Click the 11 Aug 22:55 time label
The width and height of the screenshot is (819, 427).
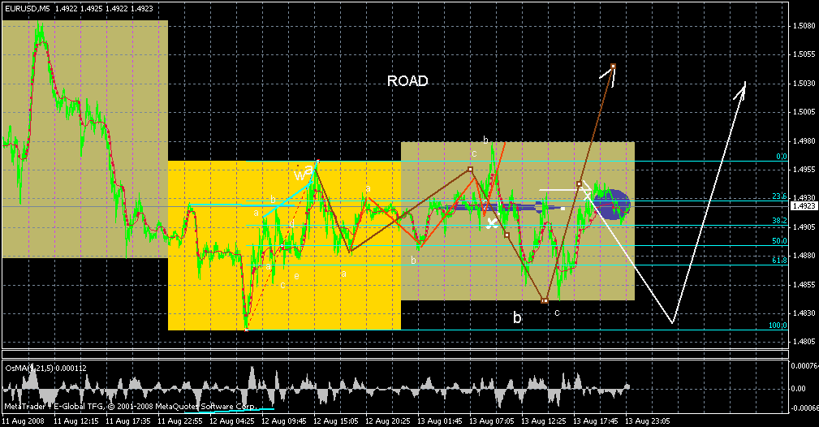click(x=179, y=421)
